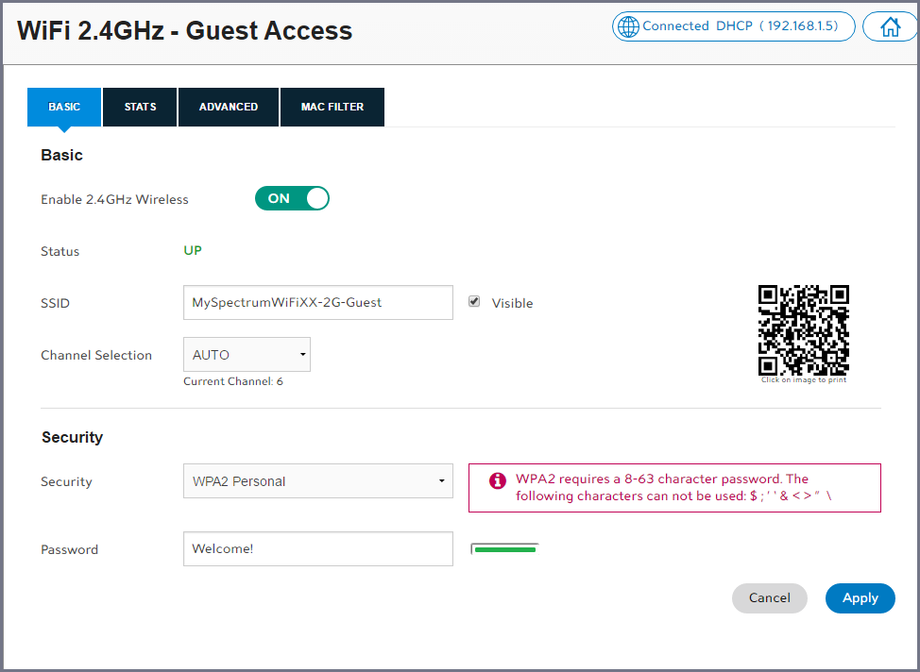
Task: Click the QR code to print it
Action: tap(803, 329)
